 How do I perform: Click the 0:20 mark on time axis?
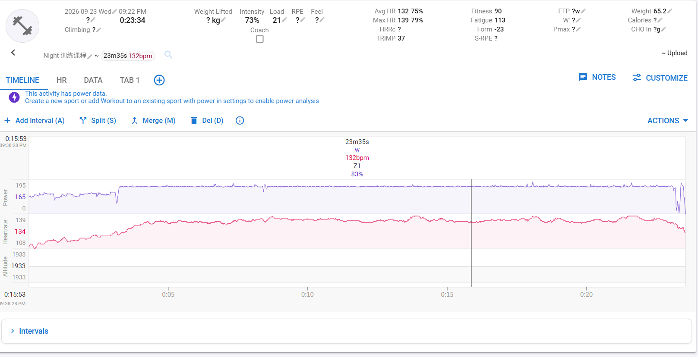point(586,294)
